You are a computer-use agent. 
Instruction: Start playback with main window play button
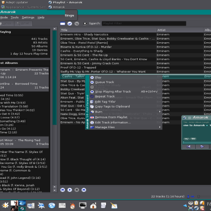point(70,190)
